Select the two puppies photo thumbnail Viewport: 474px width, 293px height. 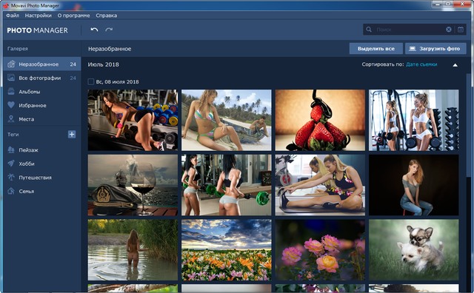point(413,250)
